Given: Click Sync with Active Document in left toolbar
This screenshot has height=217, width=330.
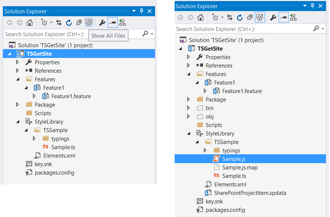Looking at the screenshot, I should click(x=59, y=23).
